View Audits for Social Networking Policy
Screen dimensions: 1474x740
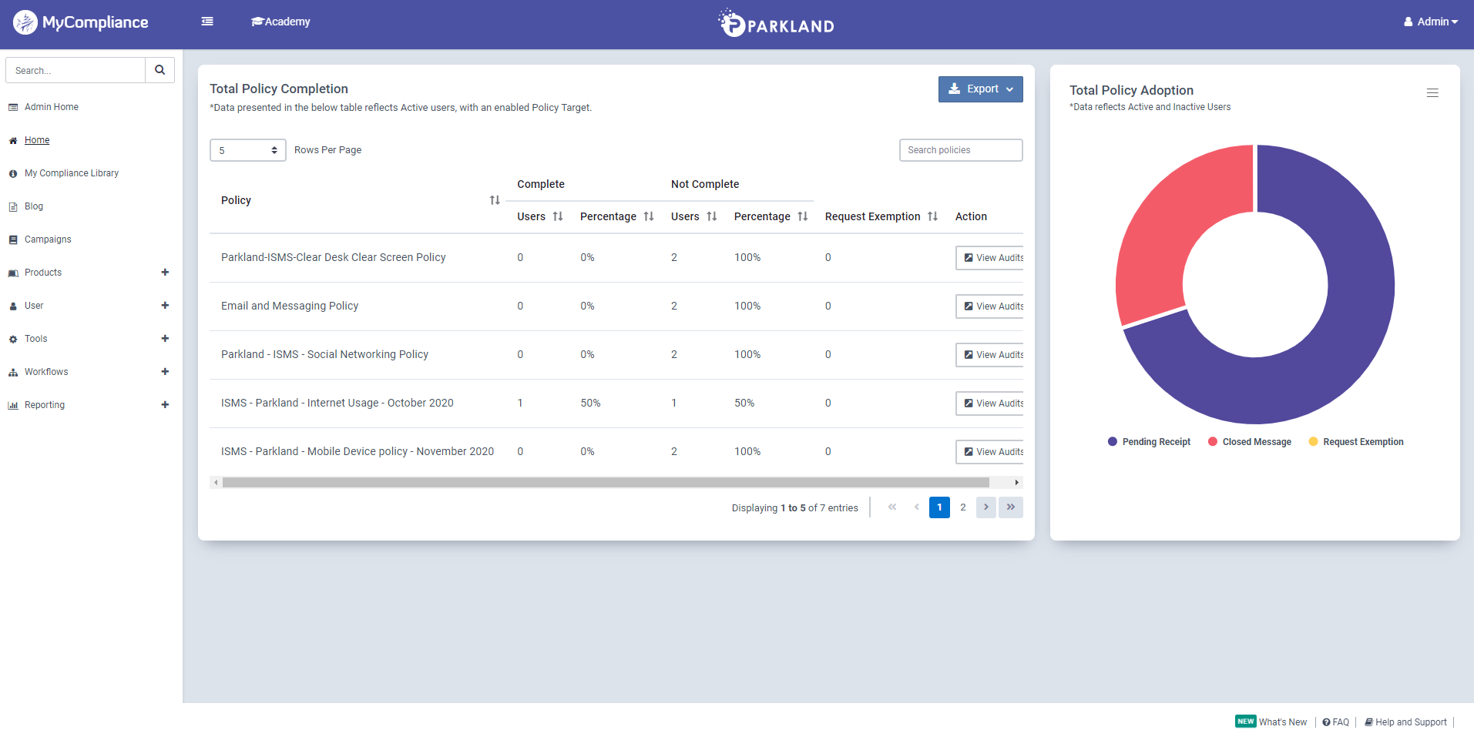pos(989,355)
